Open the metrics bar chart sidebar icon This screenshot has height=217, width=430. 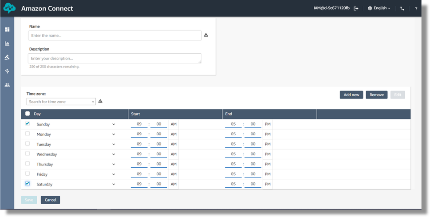click(7, 43)
